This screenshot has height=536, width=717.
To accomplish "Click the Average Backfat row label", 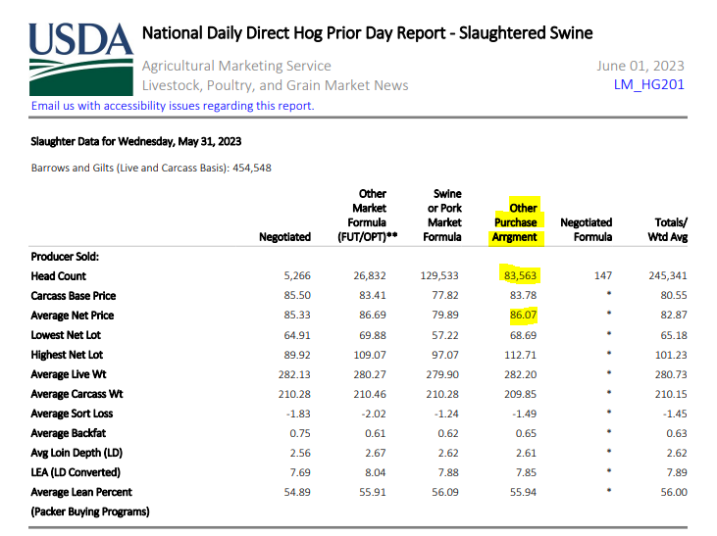I will pos(68,433).
